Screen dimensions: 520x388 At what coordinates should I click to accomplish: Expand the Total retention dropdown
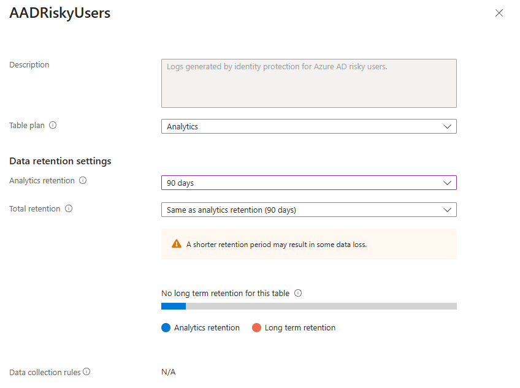pos(449,209)
